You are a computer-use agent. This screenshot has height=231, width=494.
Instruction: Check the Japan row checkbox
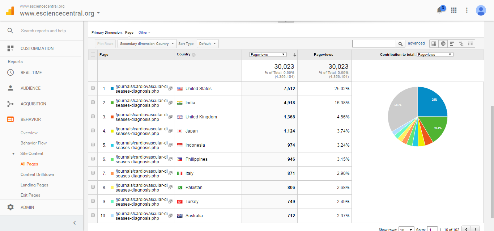tap(93, 131)
